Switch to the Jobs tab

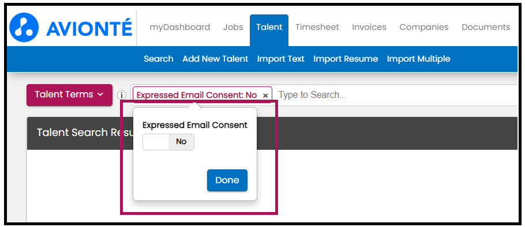click(x=233, y=27)
